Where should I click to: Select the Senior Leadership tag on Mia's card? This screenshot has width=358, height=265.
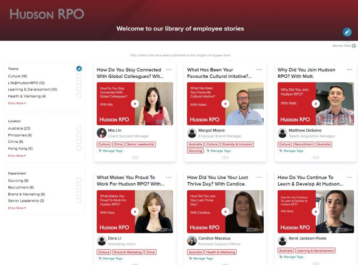coord(141,144)
